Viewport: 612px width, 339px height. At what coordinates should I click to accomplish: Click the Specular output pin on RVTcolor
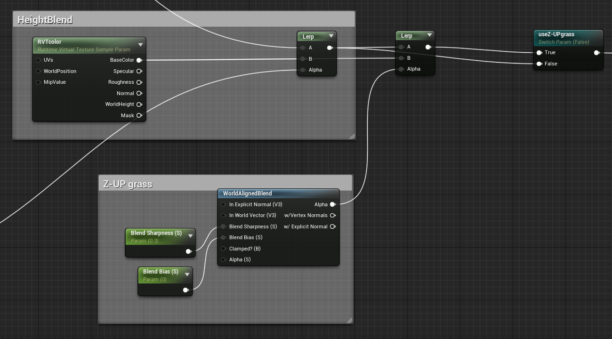click(139, 71)
